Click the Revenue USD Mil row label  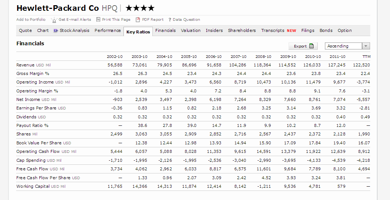coord(34,65)
